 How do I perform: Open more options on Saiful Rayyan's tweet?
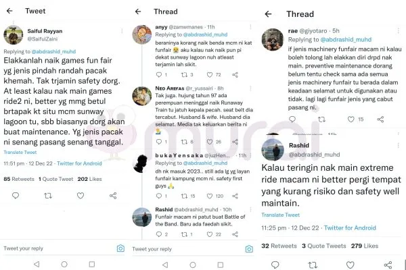pos(122,31)
